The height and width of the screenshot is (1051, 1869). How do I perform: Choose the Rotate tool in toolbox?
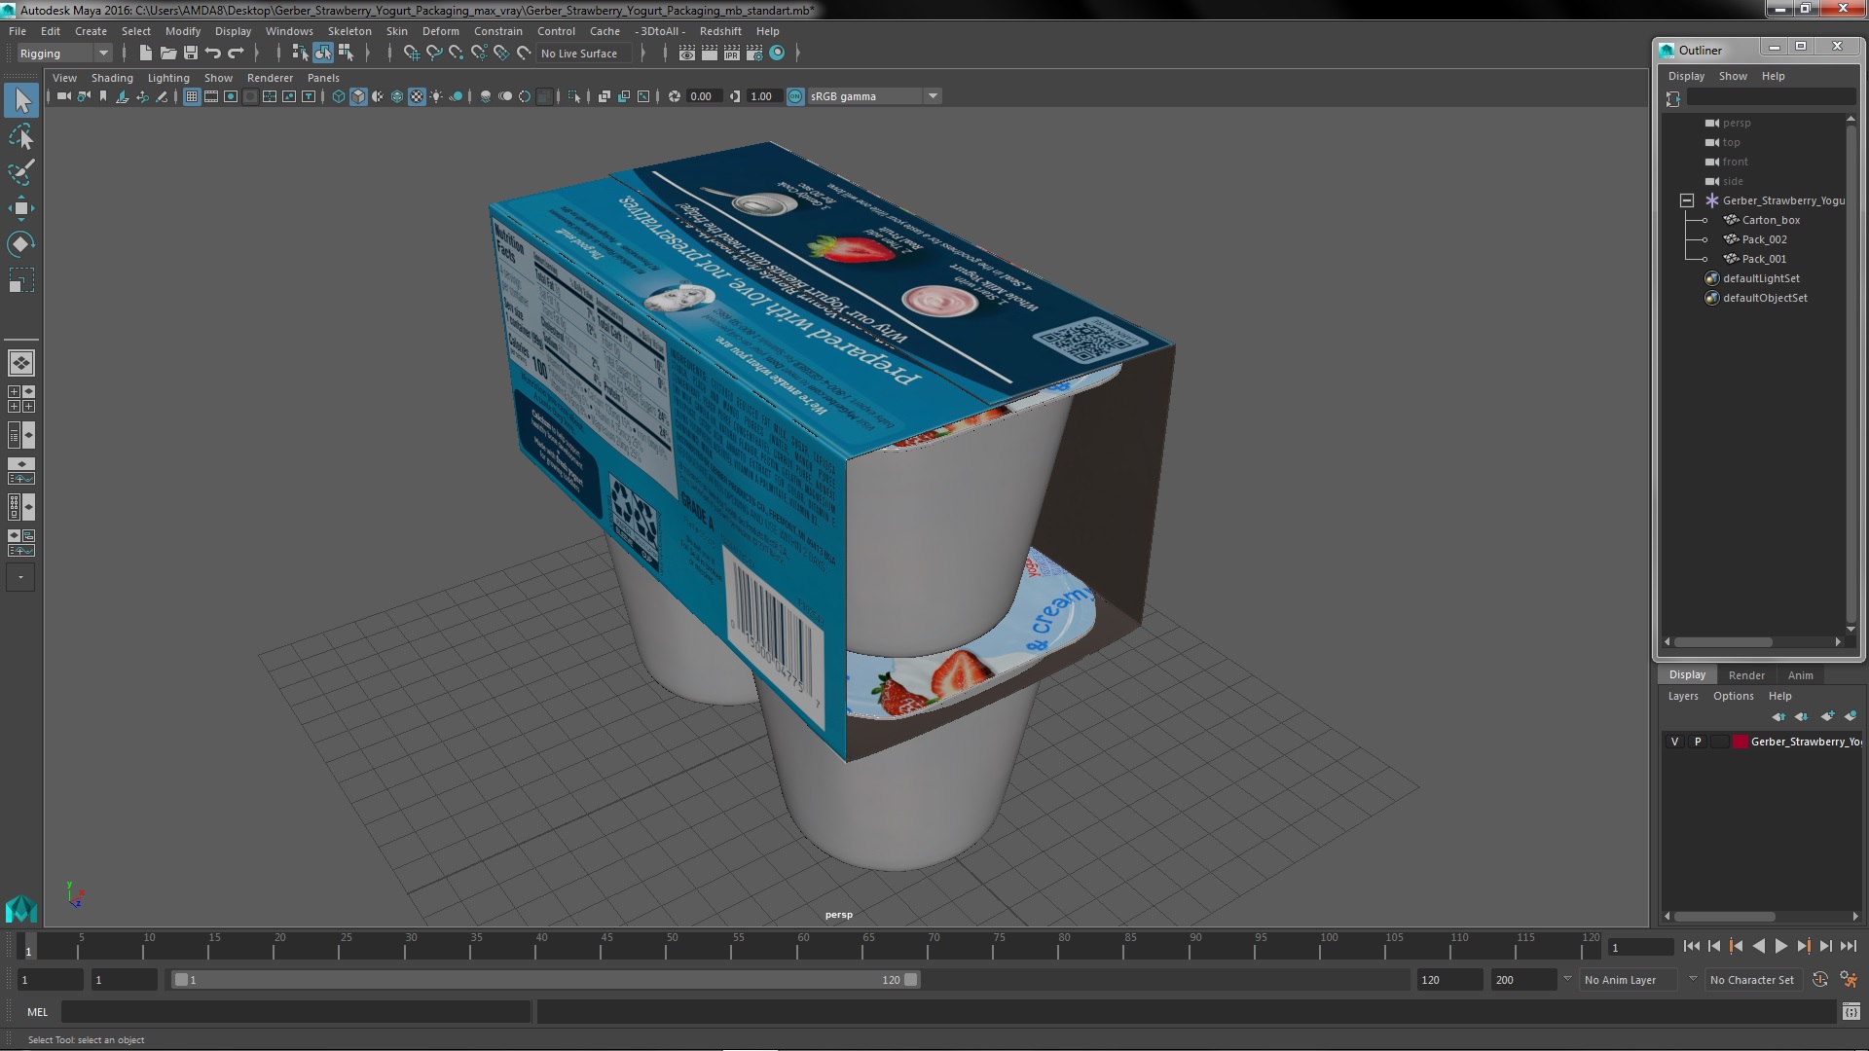[21, 243]
